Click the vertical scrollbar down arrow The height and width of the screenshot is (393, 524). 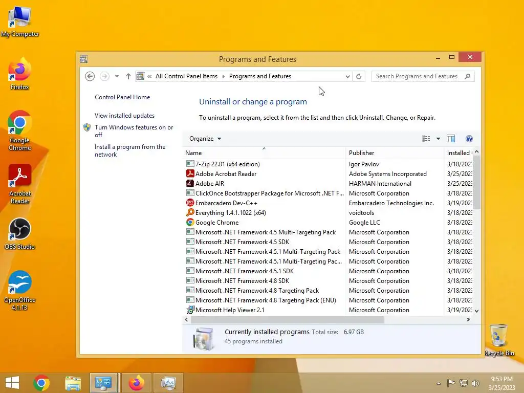477,311
